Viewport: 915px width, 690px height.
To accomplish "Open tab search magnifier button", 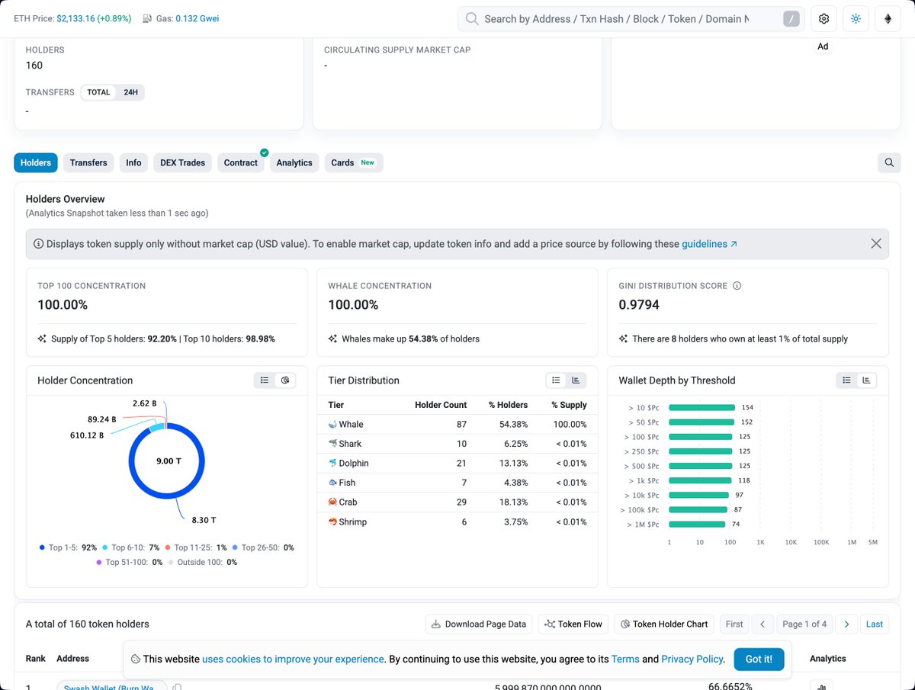I will [x=889, y=162].
